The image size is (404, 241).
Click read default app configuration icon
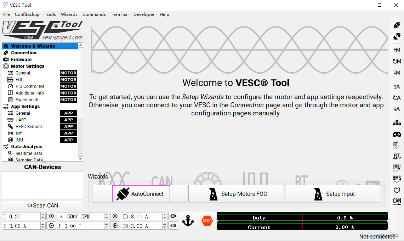[397, 98]
